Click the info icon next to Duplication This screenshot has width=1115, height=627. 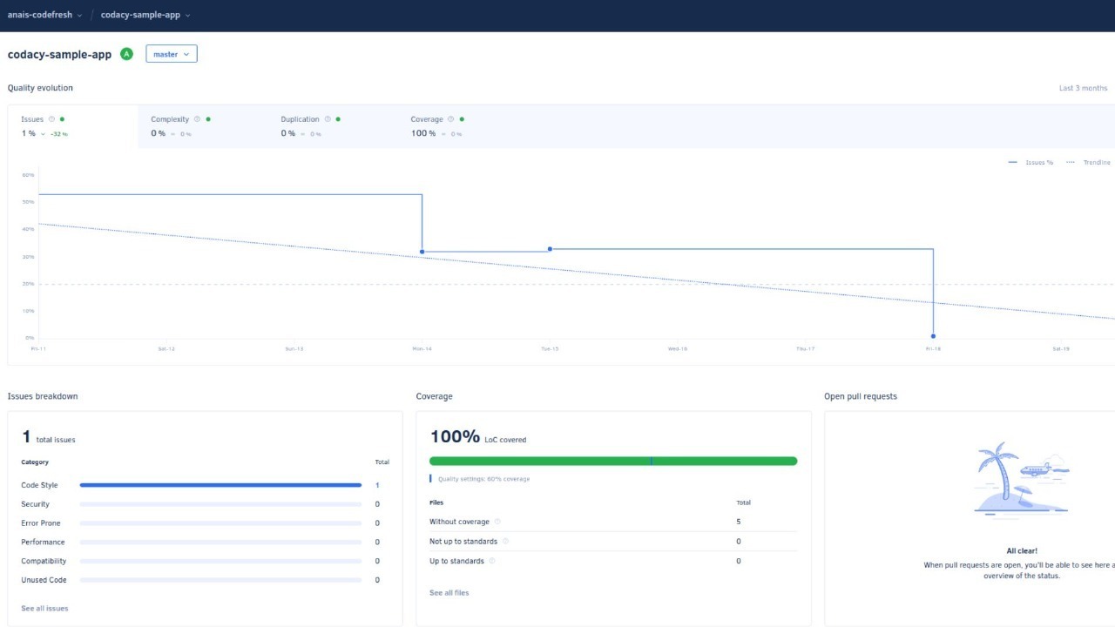(x=328, y=119)
